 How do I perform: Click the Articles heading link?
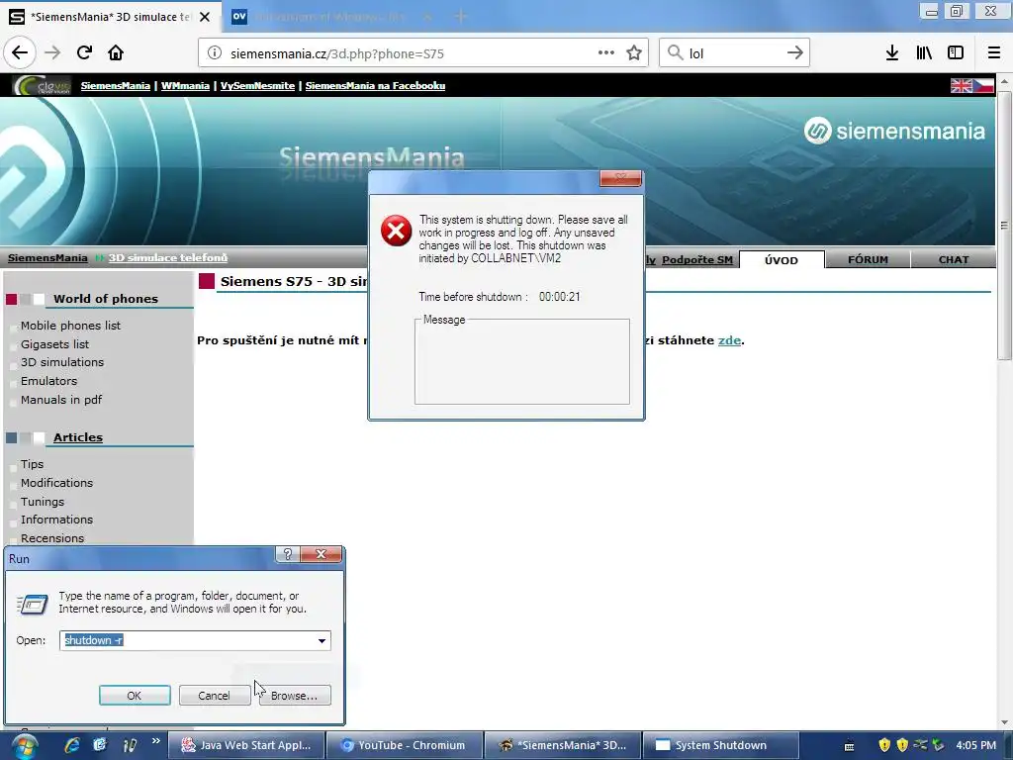[x=78, y=437]
